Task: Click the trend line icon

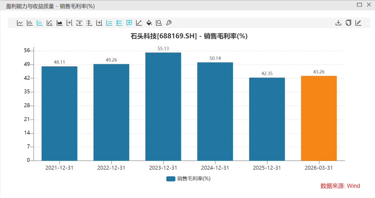Action: point(139,23)
